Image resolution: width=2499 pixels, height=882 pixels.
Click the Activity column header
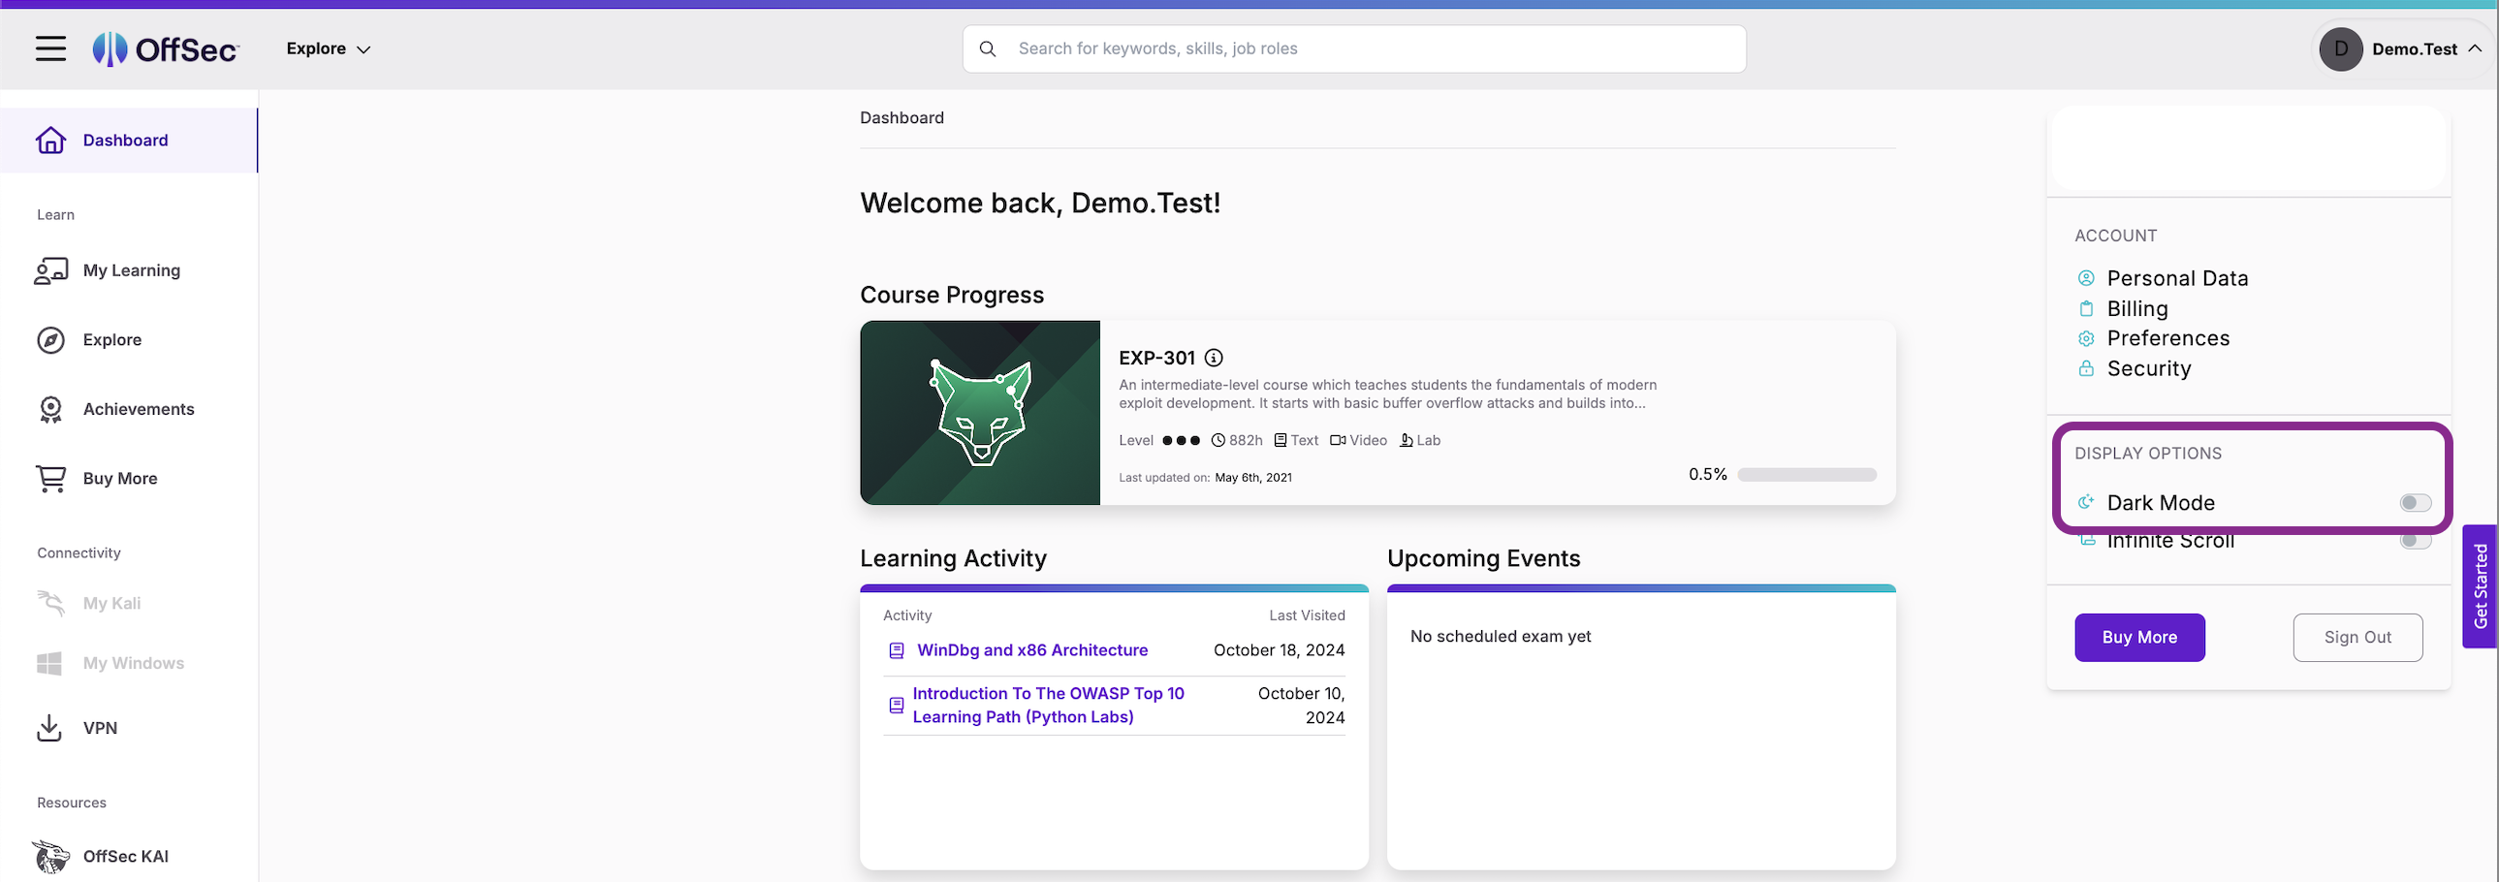[x=907, y=615]
